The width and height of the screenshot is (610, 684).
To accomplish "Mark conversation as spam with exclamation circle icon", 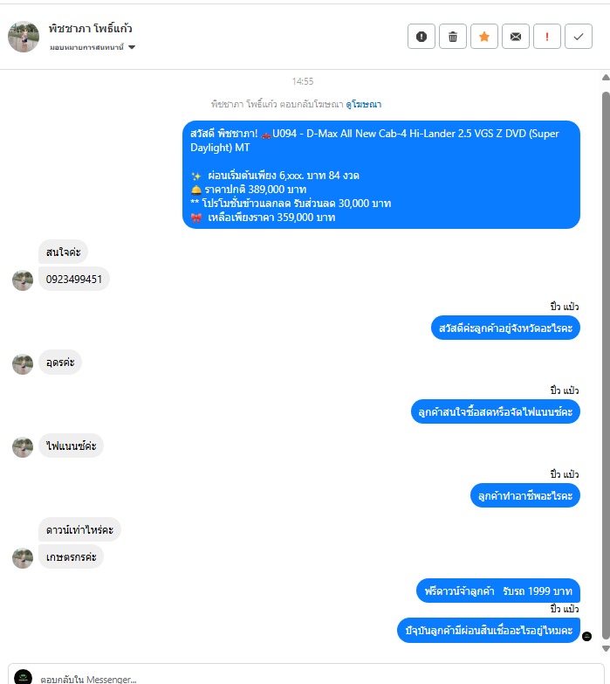I will (421, 36).
